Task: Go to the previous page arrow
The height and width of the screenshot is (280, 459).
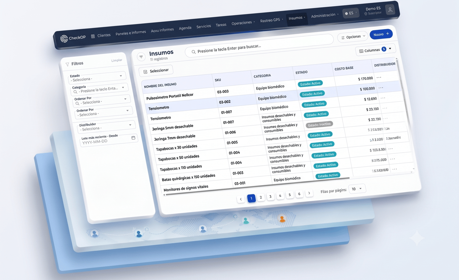Action: click(241, 199)
